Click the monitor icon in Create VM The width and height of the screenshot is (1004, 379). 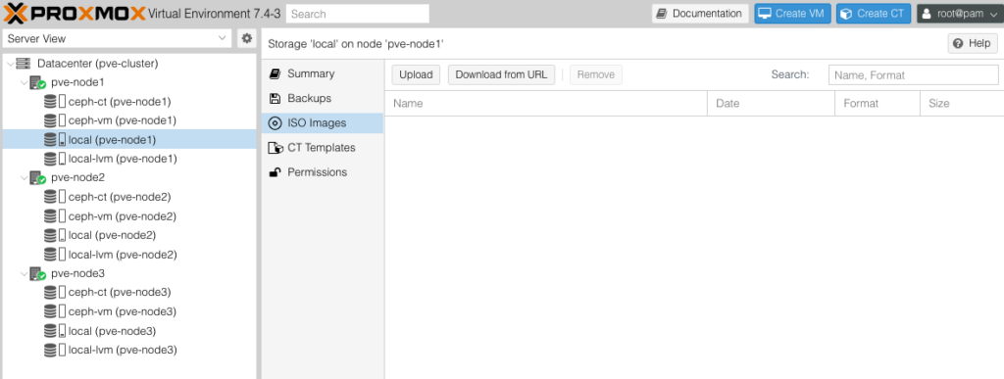coord(765,14)
